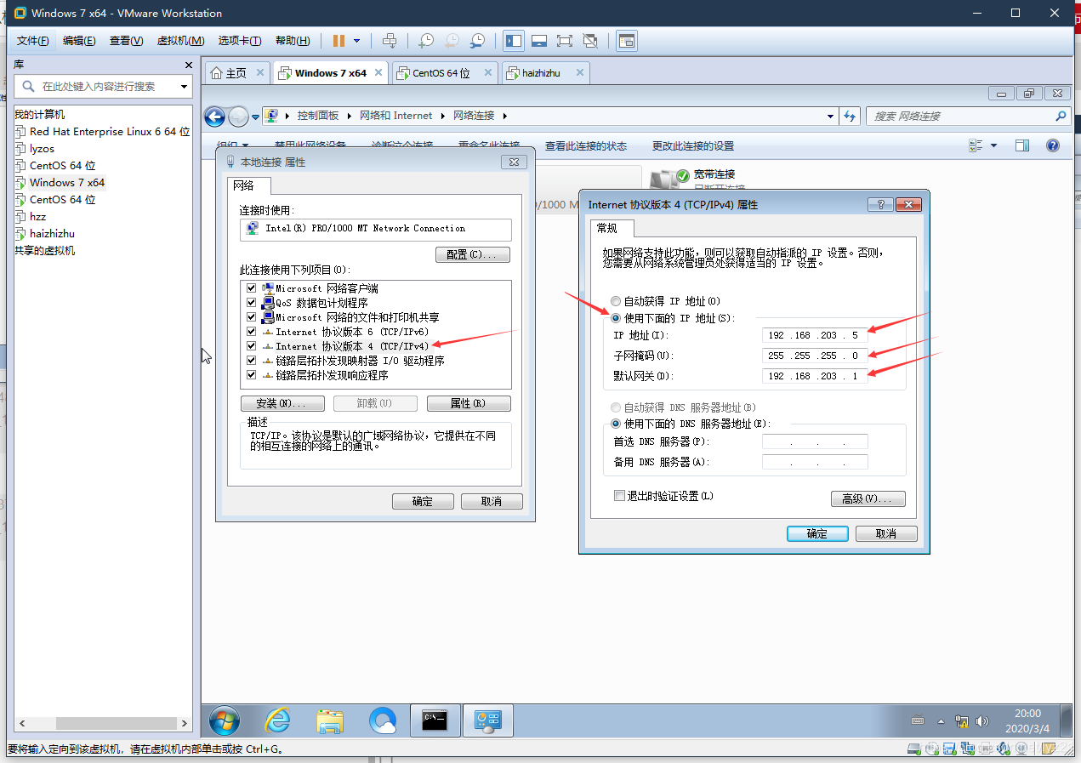Click the CD/DVD drive status icon

pos(933,749)
